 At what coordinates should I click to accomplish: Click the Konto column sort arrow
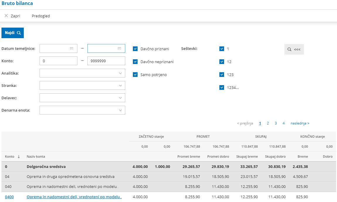pyautogui.click(x=19, y=157)
